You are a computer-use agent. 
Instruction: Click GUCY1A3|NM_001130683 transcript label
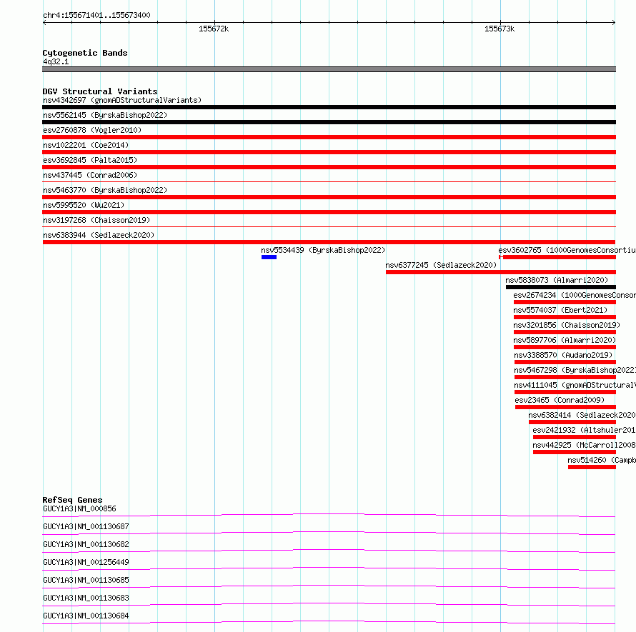pos(86,598)
